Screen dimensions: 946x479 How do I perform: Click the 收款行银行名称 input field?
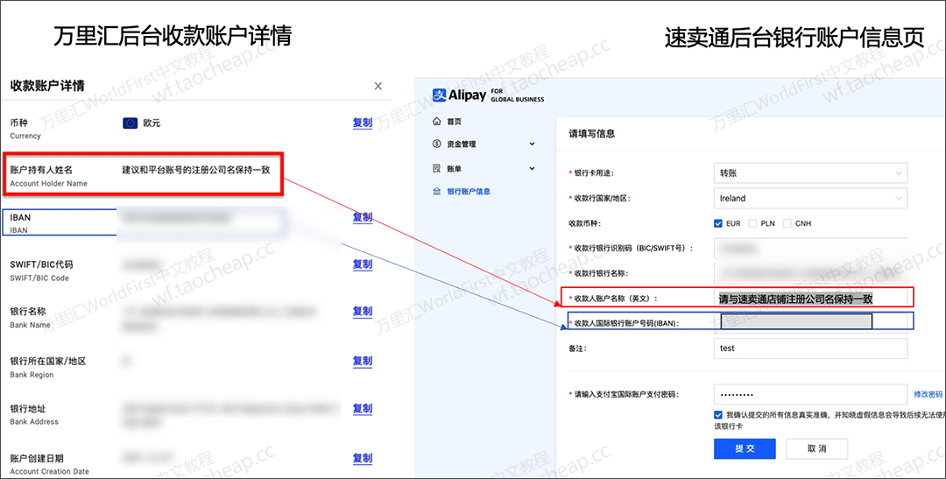pyautogui.click(x=810, y=273)
